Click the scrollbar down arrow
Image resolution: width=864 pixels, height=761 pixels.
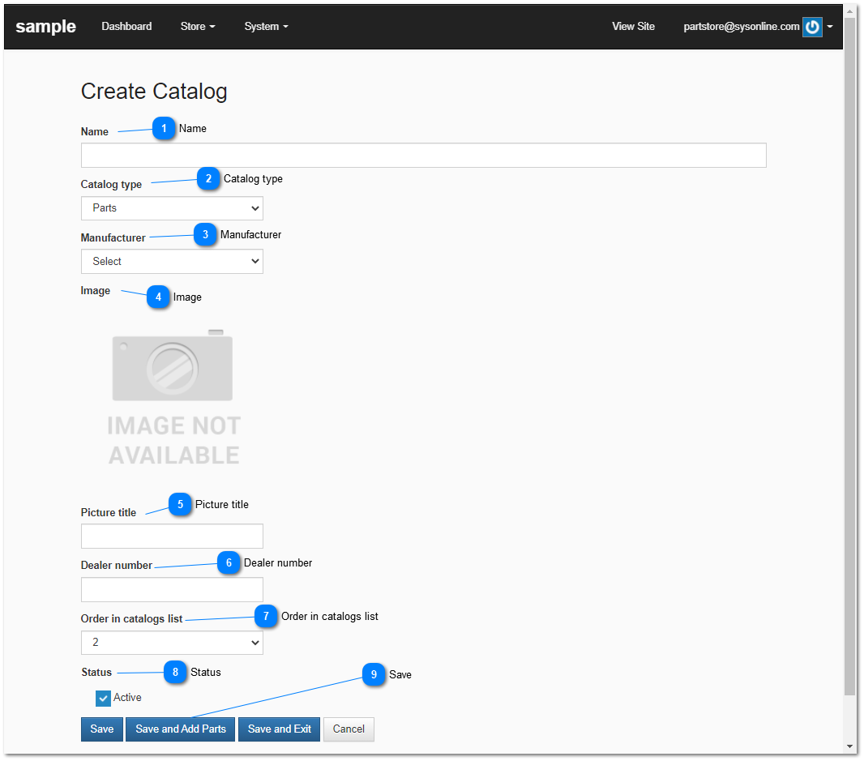point(849,747)
